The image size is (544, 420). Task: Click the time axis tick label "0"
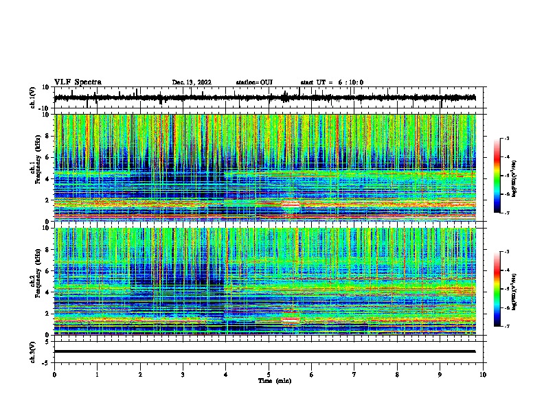click(x=54, y=375)
